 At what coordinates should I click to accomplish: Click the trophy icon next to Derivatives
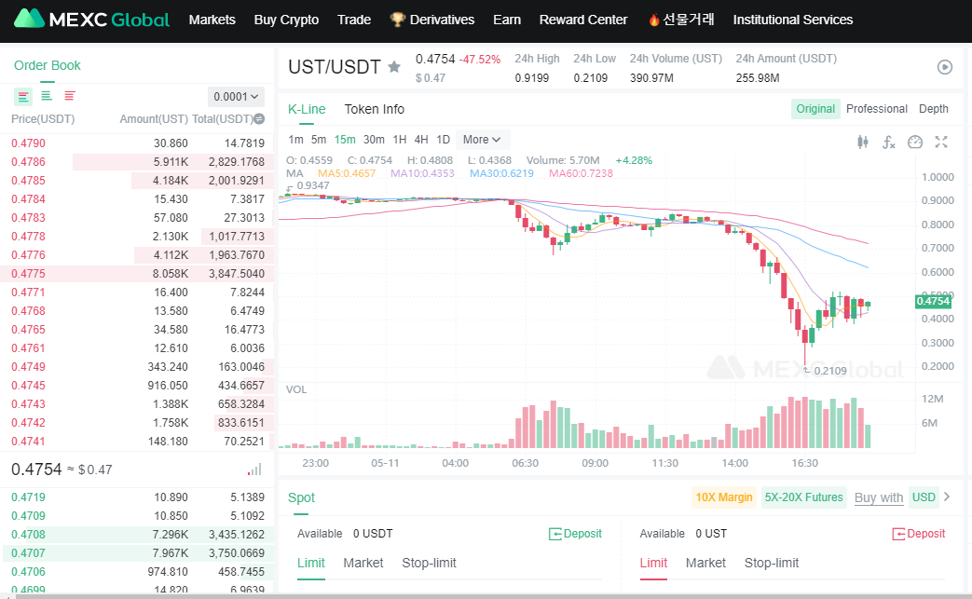(397, 20)
